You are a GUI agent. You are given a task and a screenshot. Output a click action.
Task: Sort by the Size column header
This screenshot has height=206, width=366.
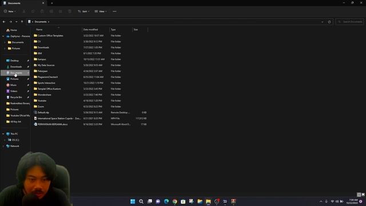[136, 29]
